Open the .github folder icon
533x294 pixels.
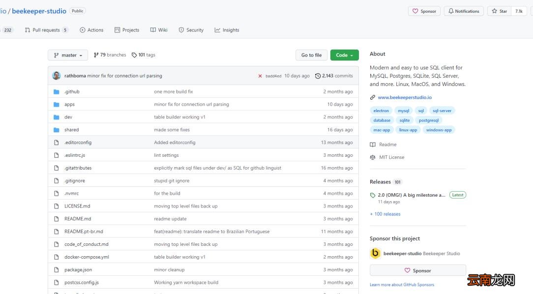(57, 92)
